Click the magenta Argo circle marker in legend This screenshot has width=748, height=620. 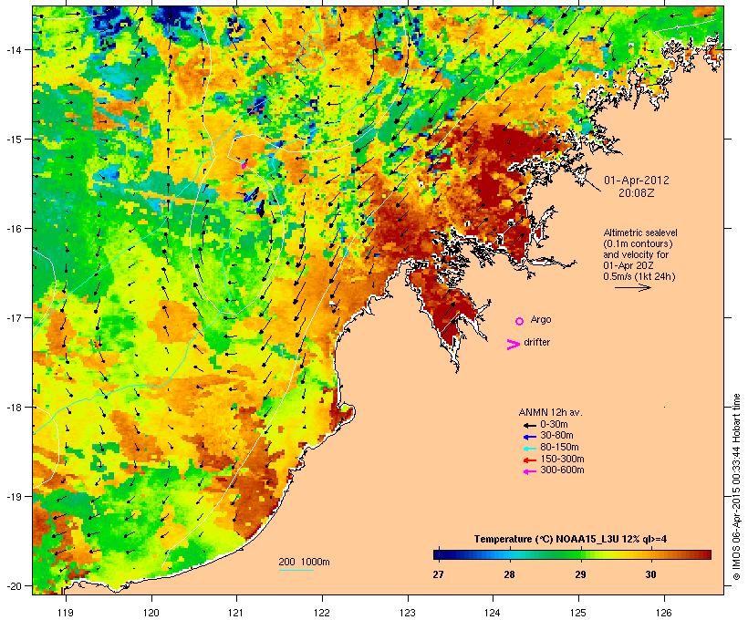(520, 322)
